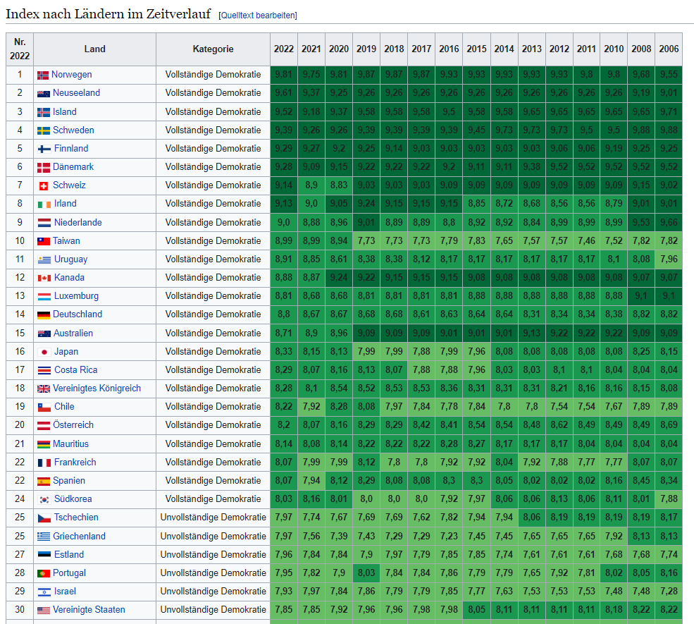Viewport: 694px width, 624px height.
Task: Click the Denmark flag icon
Action: pyautogui.click(x=44, y=167)
